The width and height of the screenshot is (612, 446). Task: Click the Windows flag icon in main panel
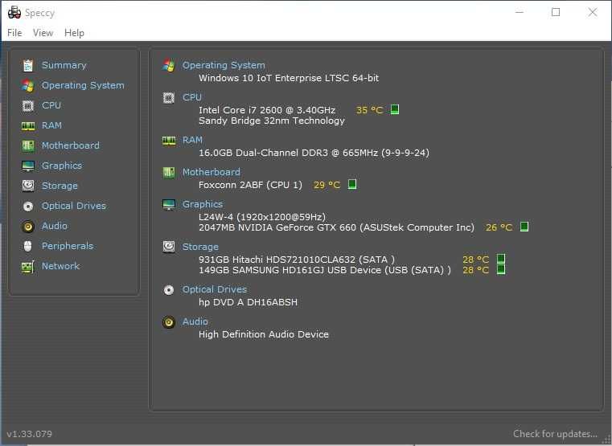pyautogui.click(x=169, y=65)
